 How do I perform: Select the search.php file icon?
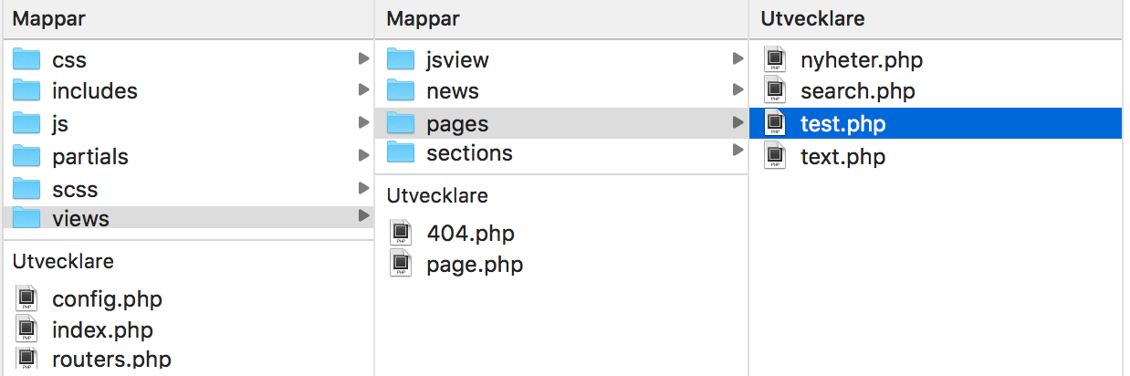[x=775, y=91]
